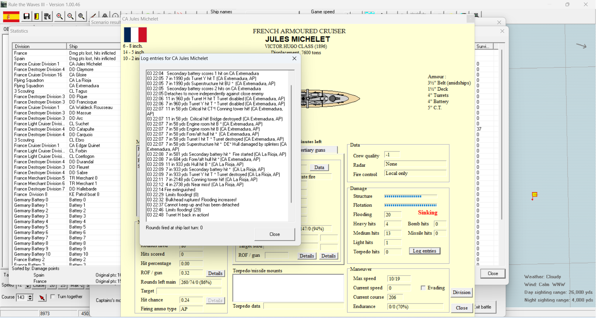Viewport: 600px width, 318px height.
Task: Click the Close button of the Jules Michelet window
Action: coord(462,308)
